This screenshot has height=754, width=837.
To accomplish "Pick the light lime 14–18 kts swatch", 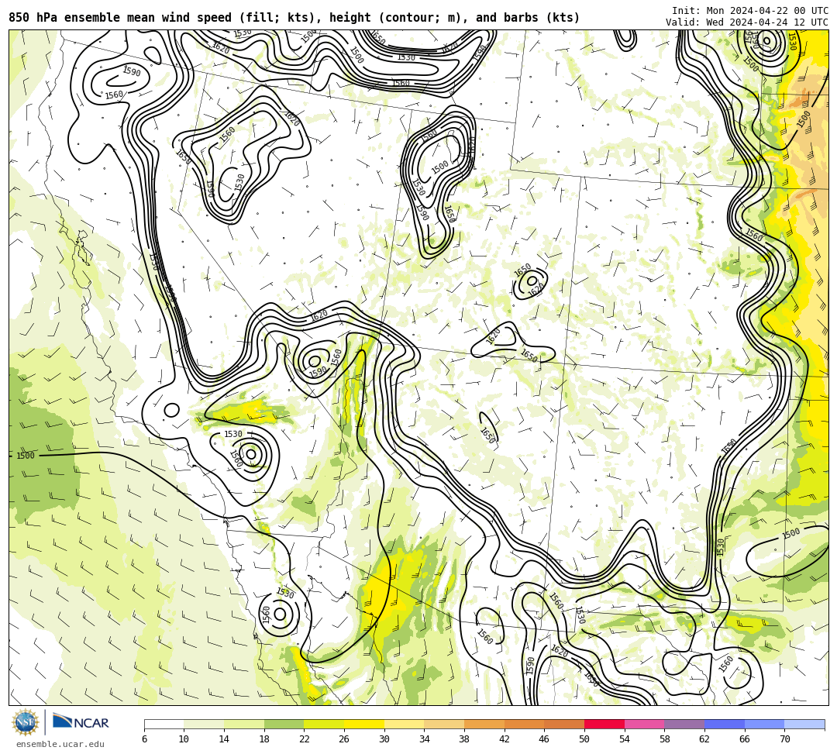I will coord(244,724).
